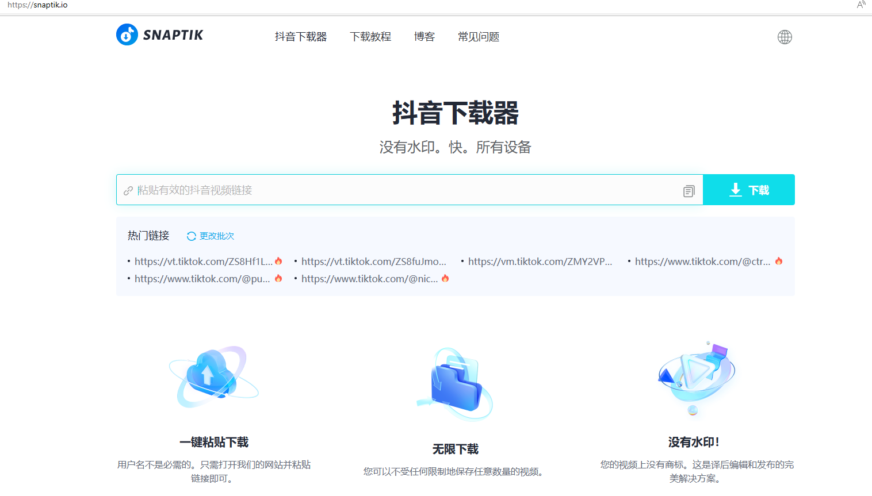Click the clipboard paste icon in input
Screen dimensions: 872x496
pyautogui.click(x=689, y=191)
